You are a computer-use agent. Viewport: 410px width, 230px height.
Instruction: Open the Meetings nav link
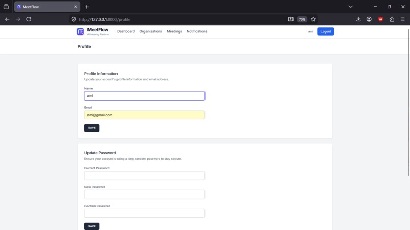(x=174, y=31)
